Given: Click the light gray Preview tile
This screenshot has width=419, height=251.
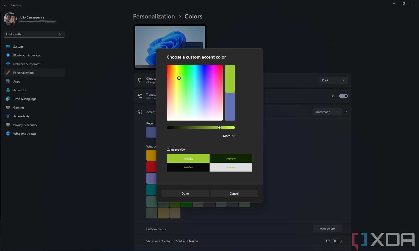Looking at the screenshot, I should coord(231,167).
